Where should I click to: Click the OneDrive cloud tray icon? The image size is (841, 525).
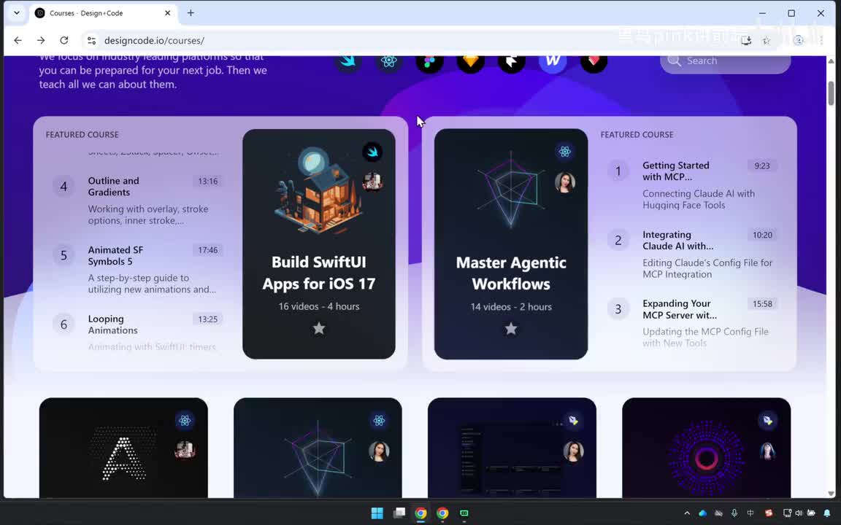click(702, 513)
